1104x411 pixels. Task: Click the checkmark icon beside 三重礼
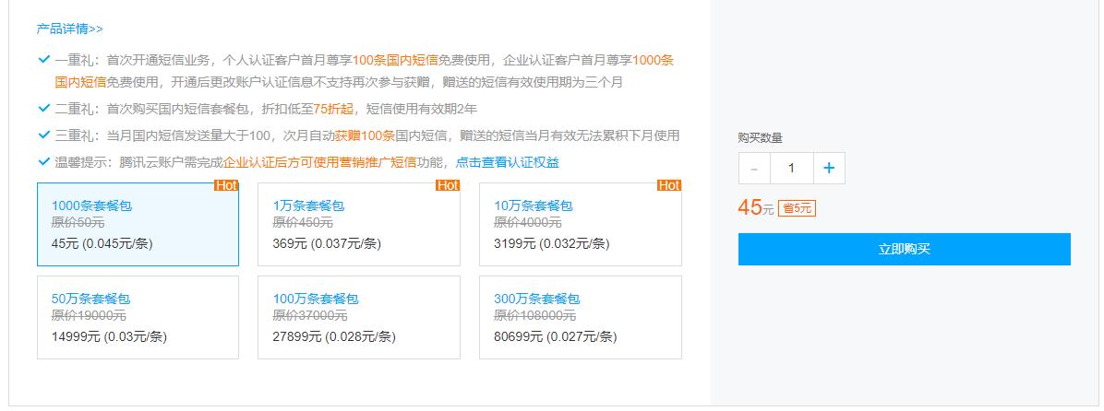pos(44,135)
